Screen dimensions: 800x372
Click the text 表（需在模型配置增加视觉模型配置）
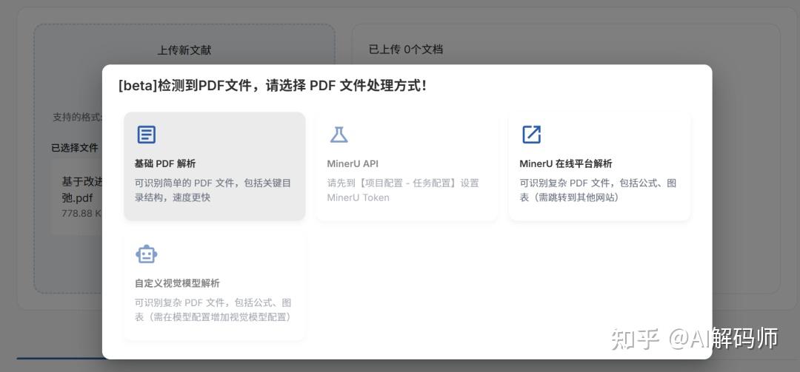click(x=215, y=317)
